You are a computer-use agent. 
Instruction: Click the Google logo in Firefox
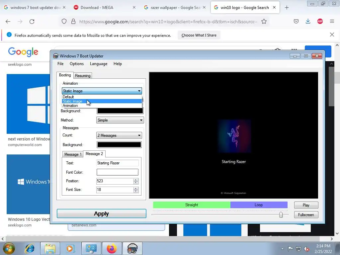click(23, 52)
